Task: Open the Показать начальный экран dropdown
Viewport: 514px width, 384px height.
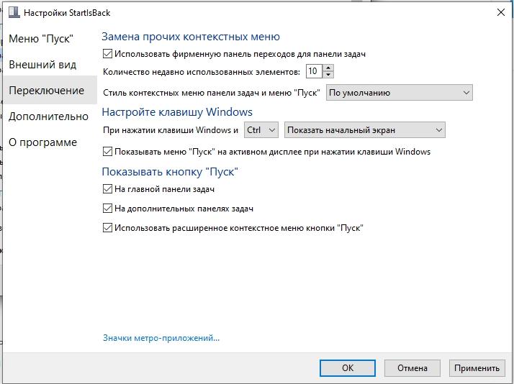Action: point(364,130)
